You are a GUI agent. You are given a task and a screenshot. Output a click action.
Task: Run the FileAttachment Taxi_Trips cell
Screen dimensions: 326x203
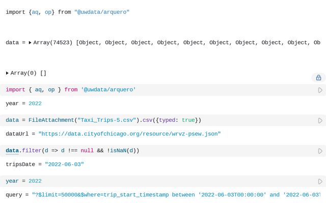click(320, 120)
